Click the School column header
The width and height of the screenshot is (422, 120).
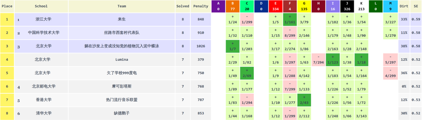coord(41,6)
